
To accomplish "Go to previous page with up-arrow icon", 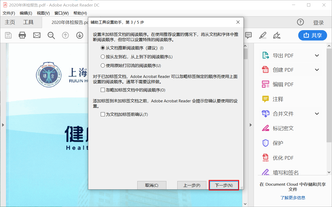I will click(65, 35).
